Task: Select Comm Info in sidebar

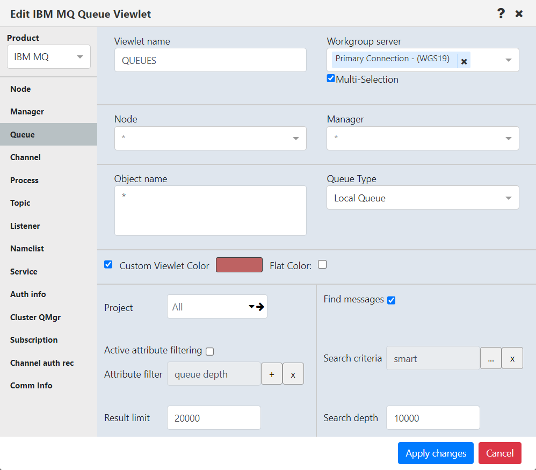Action: click(x=48, y=385)
